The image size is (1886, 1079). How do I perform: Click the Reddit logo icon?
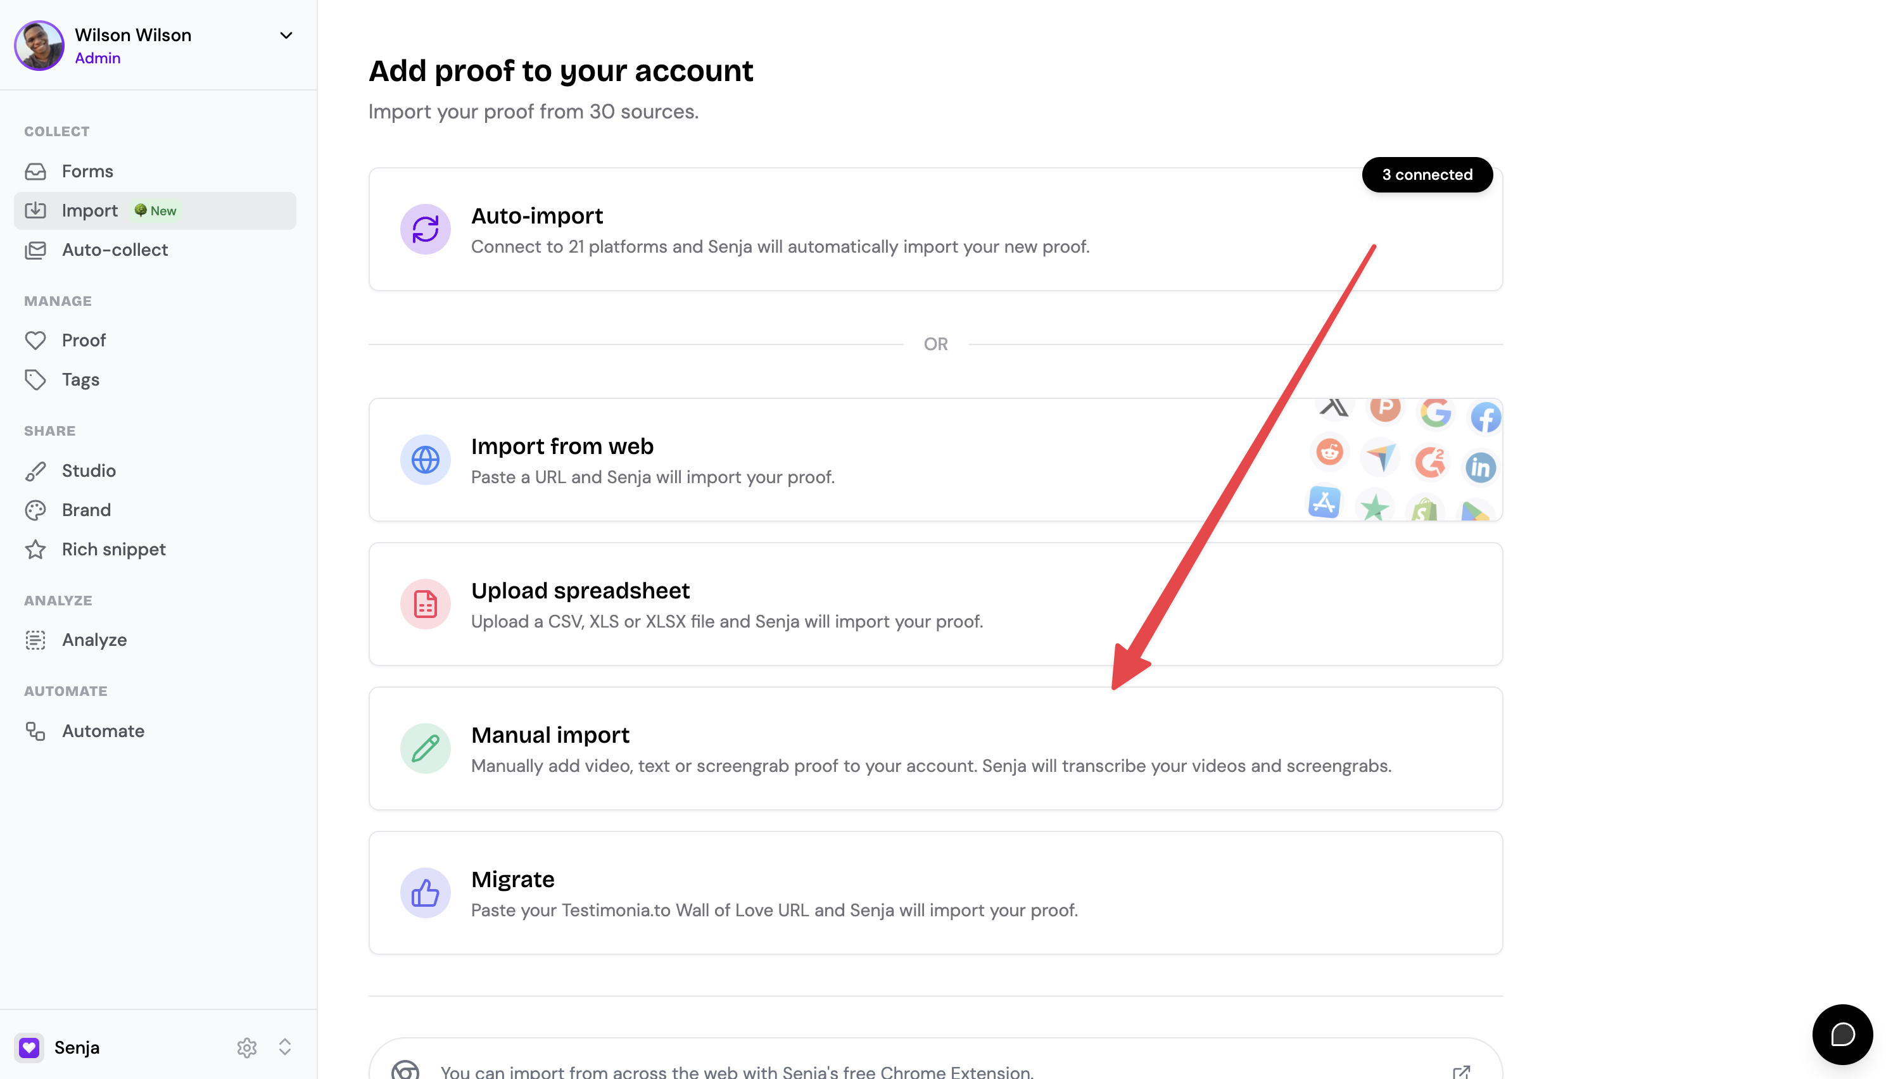(x=1329, y=451)
